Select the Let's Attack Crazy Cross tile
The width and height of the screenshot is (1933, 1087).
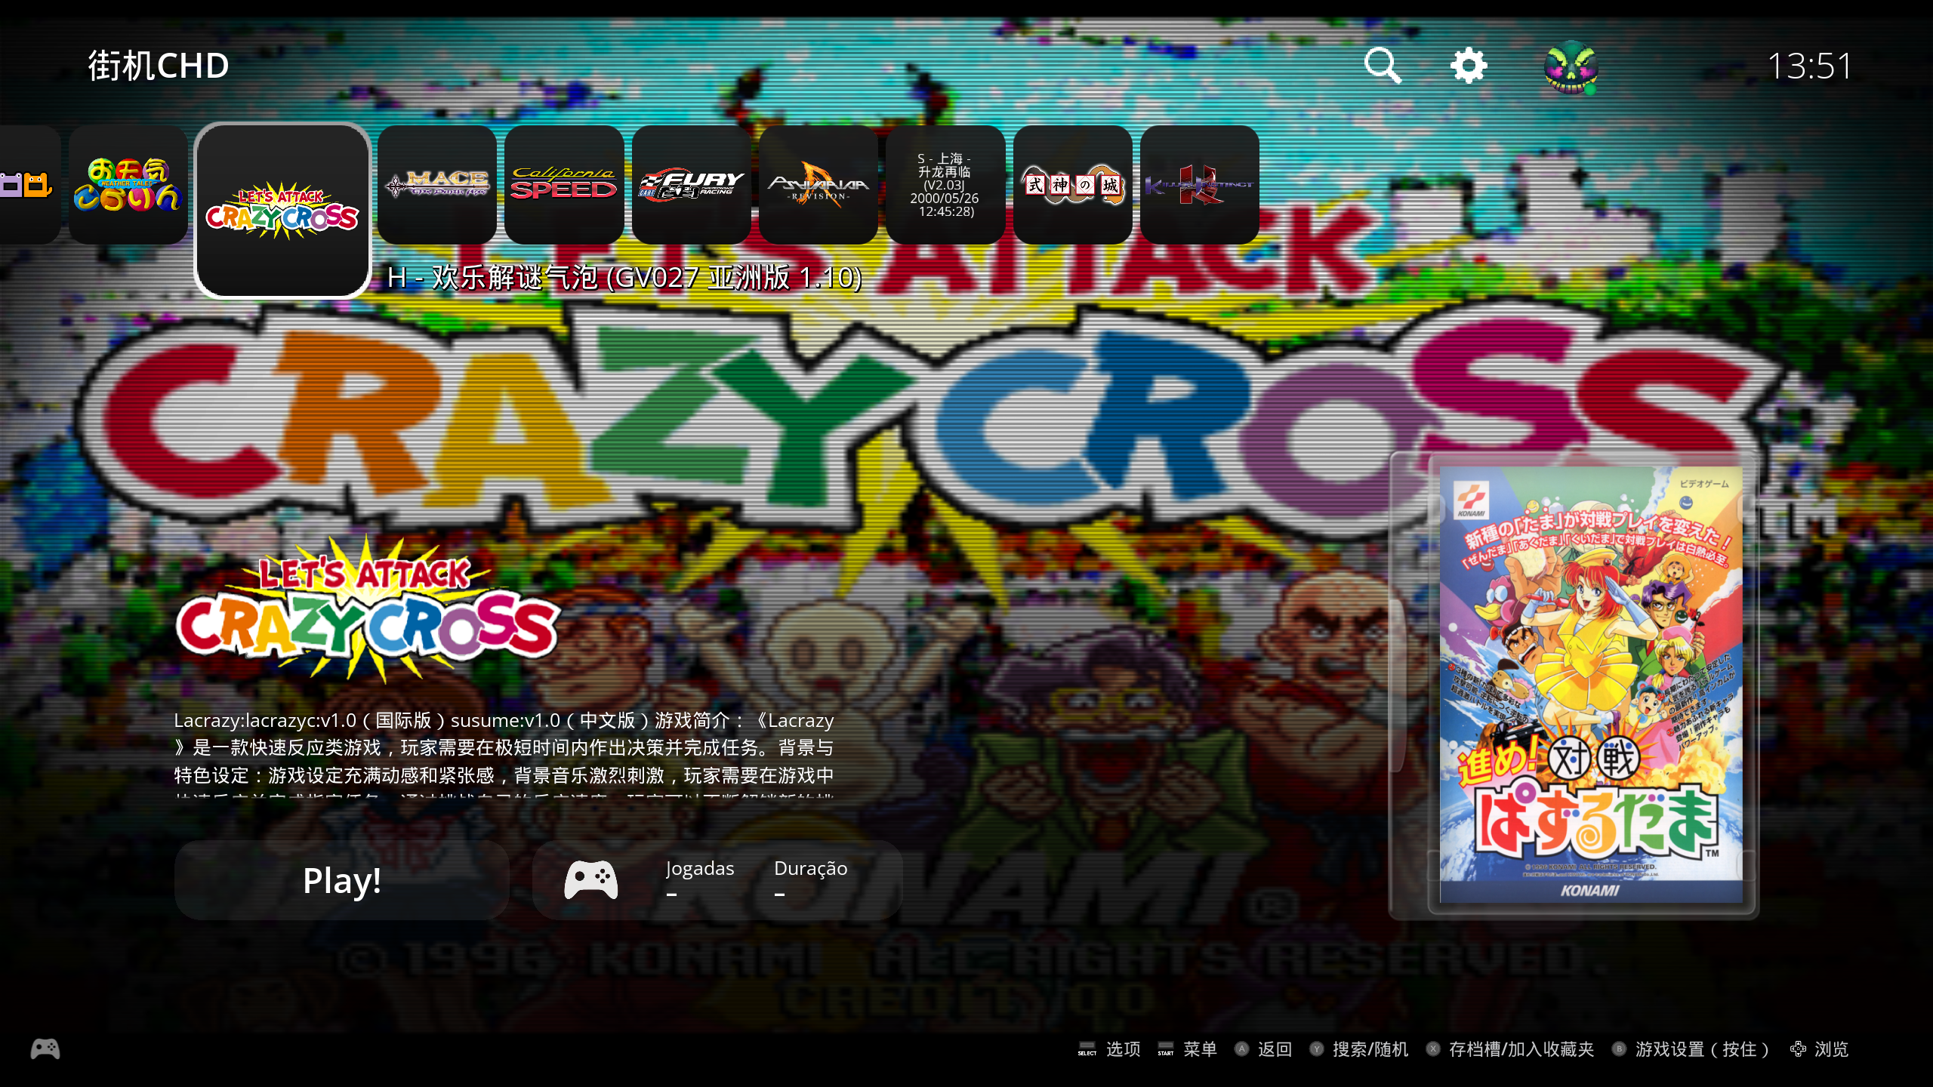coord(282,211)
